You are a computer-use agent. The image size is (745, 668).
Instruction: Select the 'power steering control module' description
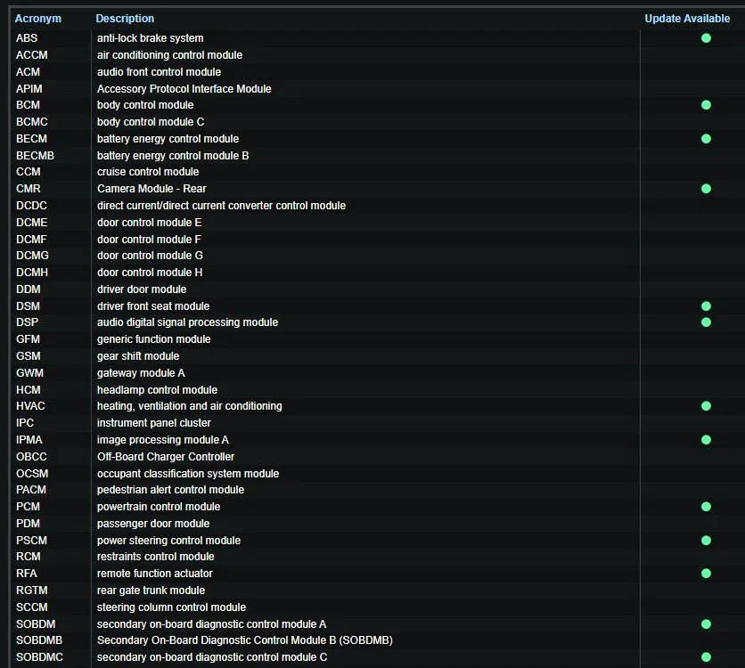[168, 541]
